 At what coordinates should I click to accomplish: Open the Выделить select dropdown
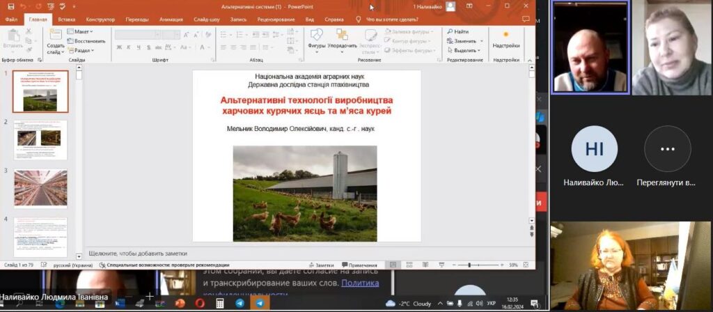[464, 50]
